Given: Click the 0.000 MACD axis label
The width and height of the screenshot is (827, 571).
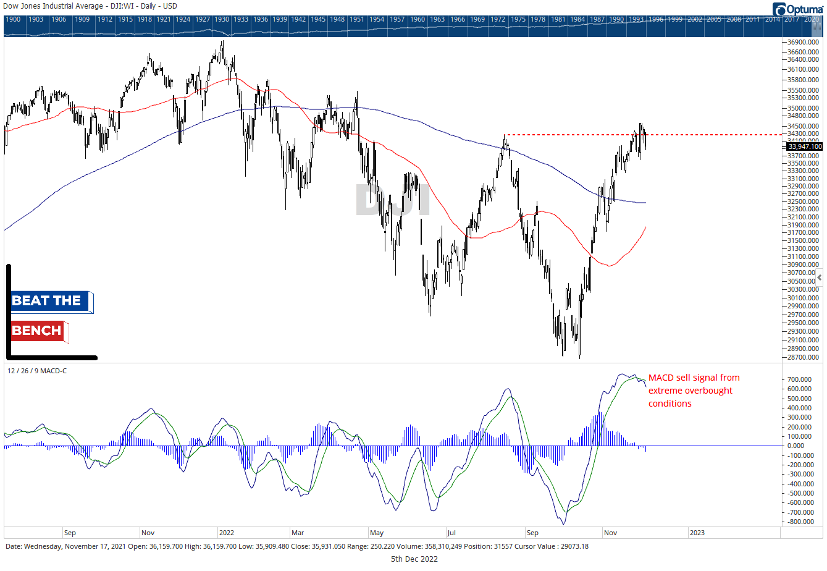Looking at the screenshot, I should click(x=796, y=446).
